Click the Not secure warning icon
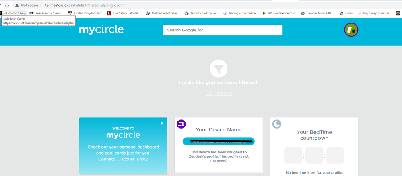The height and width of the screenshot is (176, 402). (x=16, y=5)
